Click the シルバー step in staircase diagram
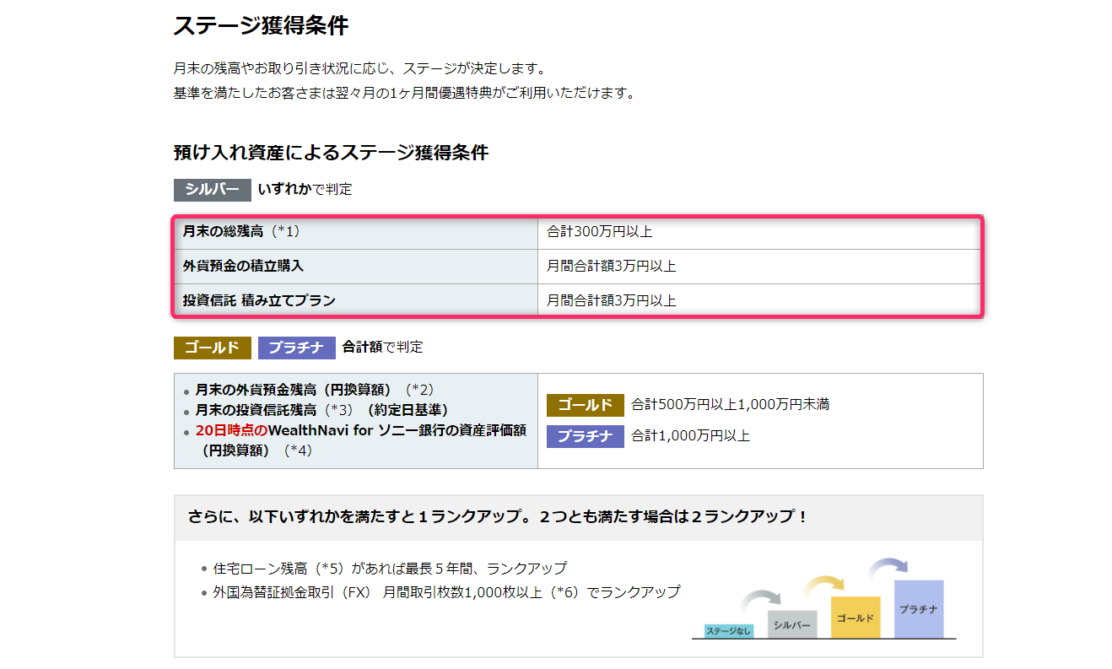The height and width of the screenshot is (669, 1112). 792,624
